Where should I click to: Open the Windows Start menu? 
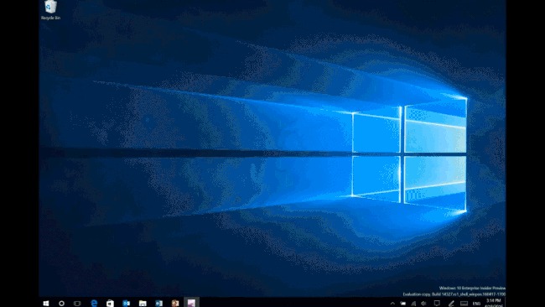46,303
